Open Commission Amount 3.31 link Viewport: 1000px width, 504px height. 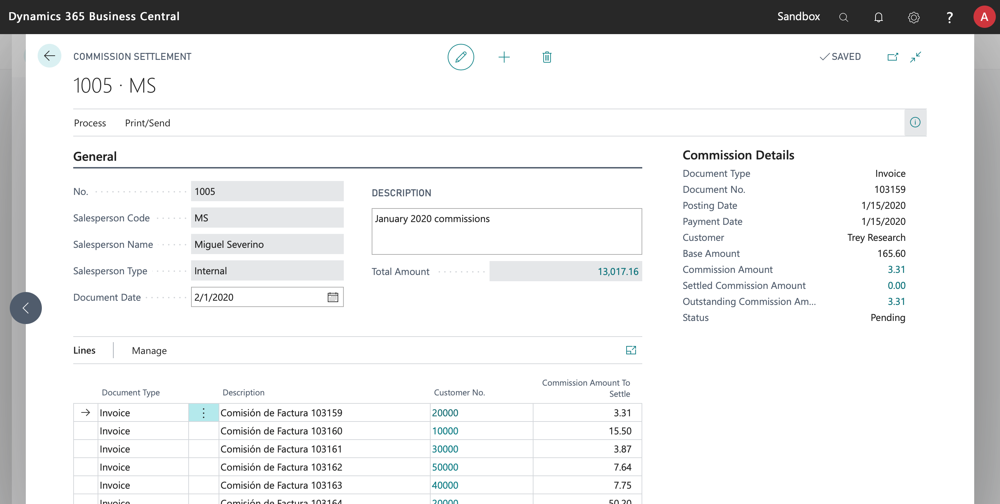(x=896, y=269)
